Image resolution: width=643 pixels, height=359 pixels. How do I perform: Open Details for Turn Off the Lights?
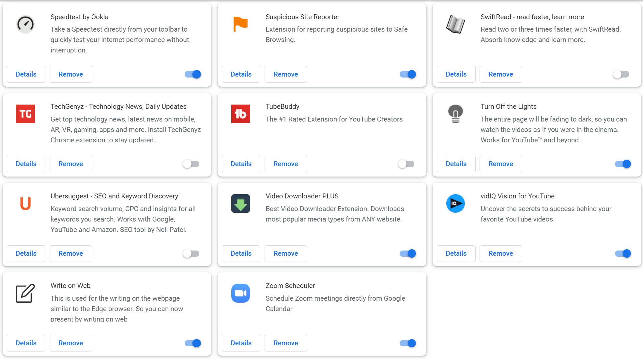pos(456,164)
